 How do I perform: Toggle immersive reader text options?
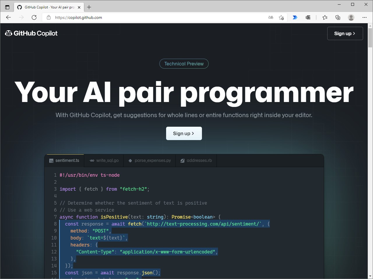point(270,17)
